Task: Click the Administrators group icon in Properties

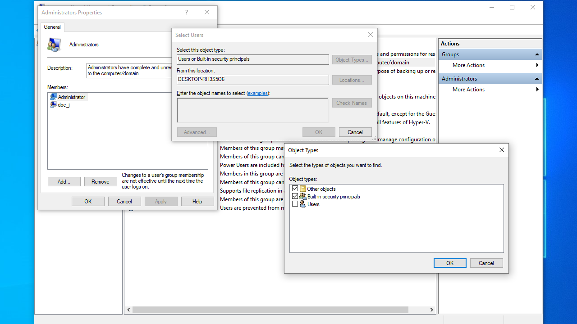Action: [54, 45]
